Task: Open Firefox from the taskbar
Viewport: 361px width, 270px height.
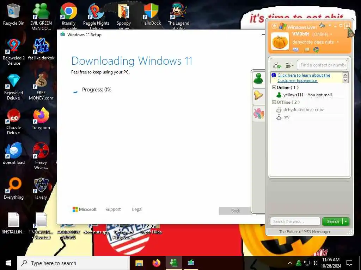Action: pos(157,263)
